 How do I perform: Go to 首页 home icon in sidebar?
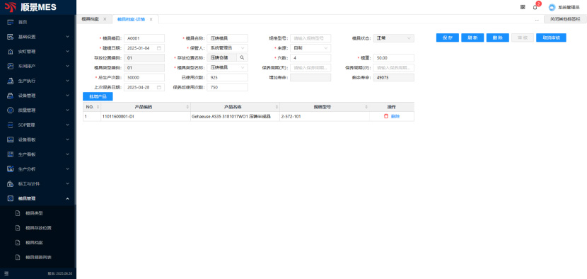11,22
